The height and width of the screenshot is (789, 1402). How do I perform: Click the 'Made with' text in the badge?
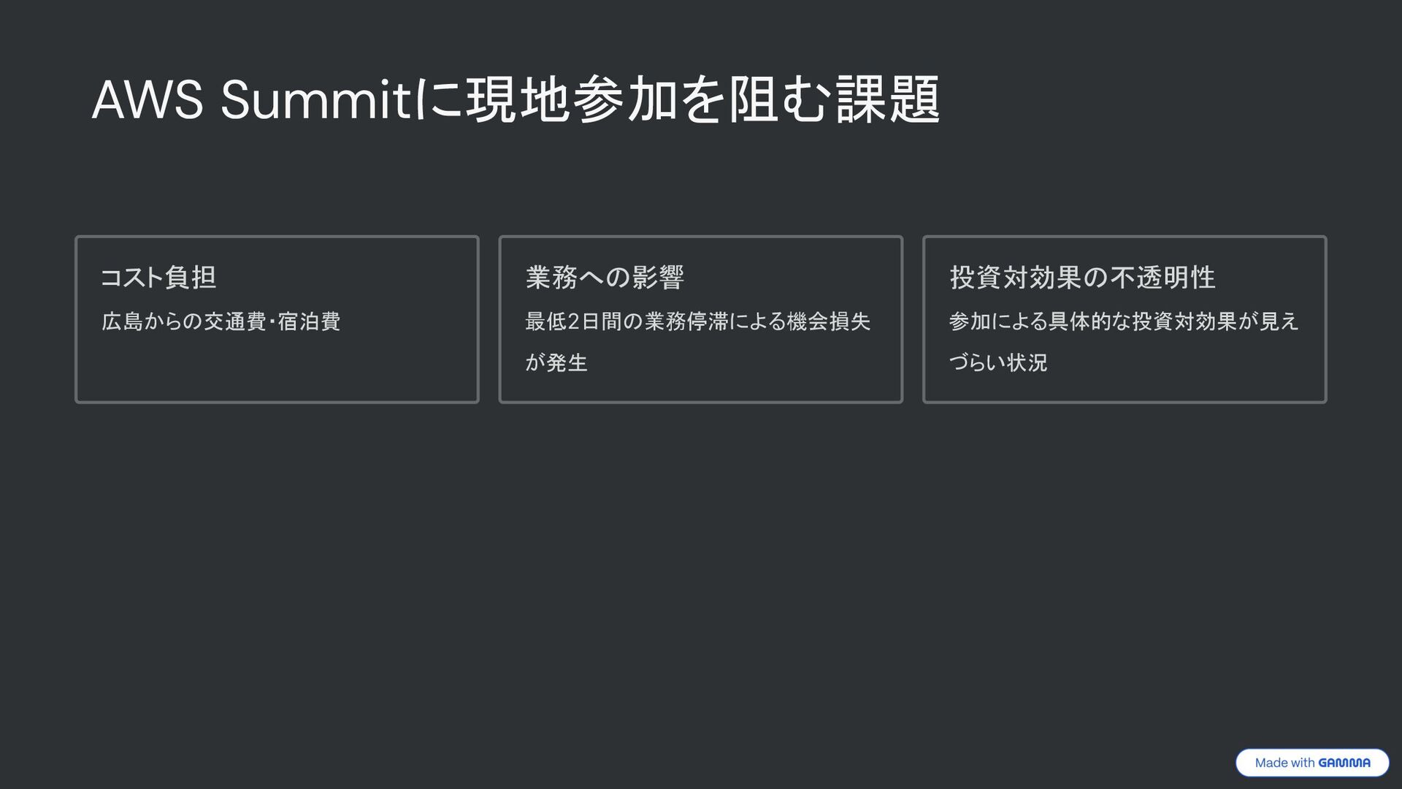pos(1284,763)
